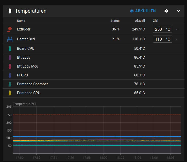Click the Aktuell column header
187x162 pixels.
coord(140,21)
